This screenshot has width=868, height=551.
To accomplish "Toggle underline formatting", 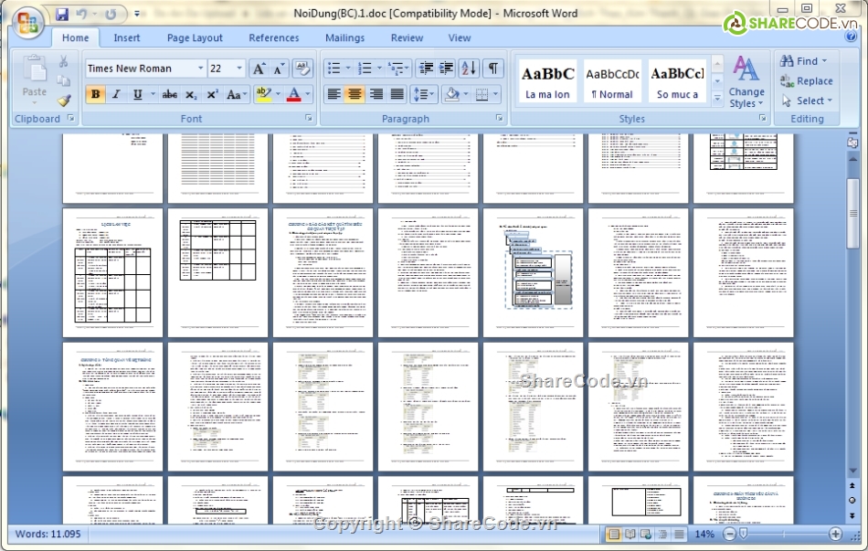I will [x=137, y=95].
